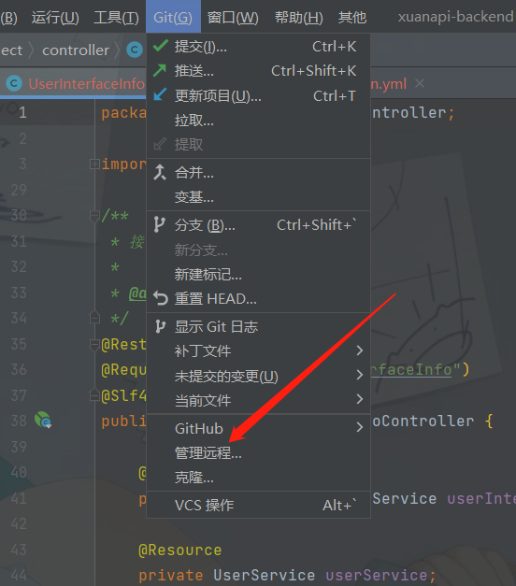Click the green commit checkmark icon
The image size is (516, 586).
point(161,46)
